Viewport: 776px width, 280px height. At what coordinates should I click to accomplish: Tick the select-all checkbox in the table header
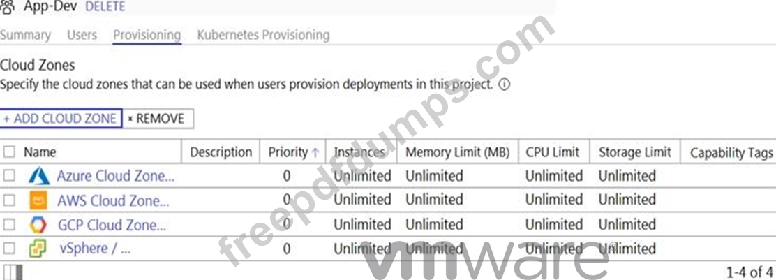[x=9, y=152]
